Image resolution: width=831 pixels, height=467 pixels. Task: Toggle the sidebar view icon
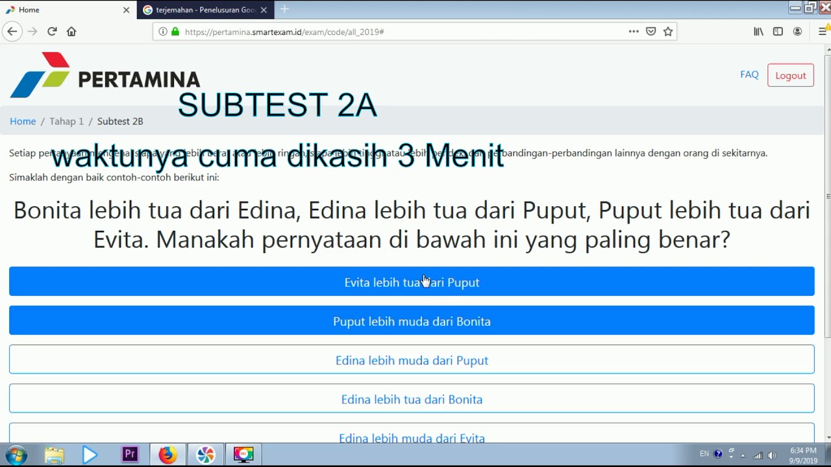click(778, 31)
